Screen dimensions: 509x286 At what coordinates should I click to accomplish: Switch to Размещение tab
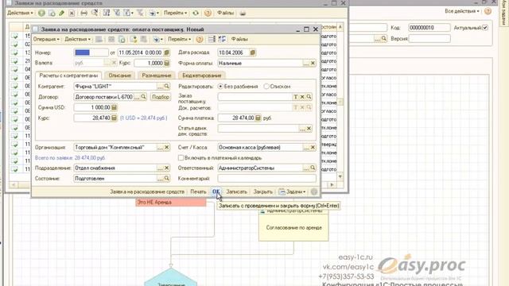tap(157, 75)
